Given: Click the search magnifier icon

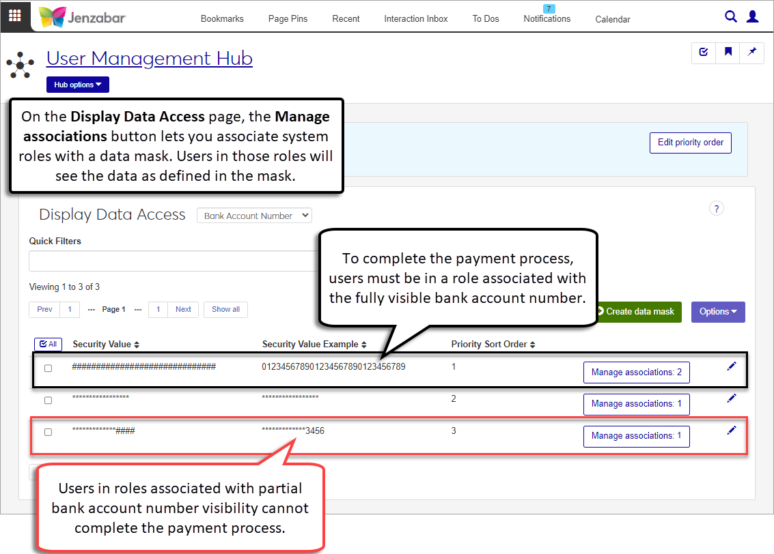Looking at the screenshot, I should click(731, 17).
